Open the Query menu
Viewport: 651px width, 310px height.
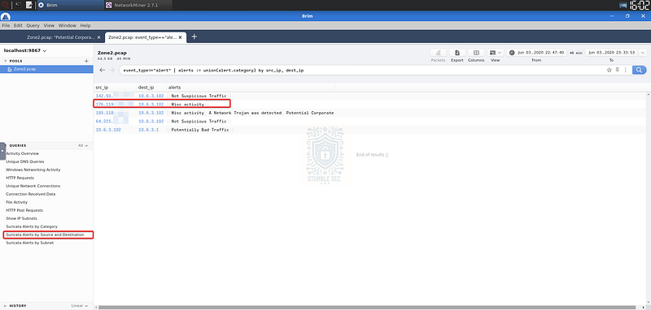[x=33, y=25]
